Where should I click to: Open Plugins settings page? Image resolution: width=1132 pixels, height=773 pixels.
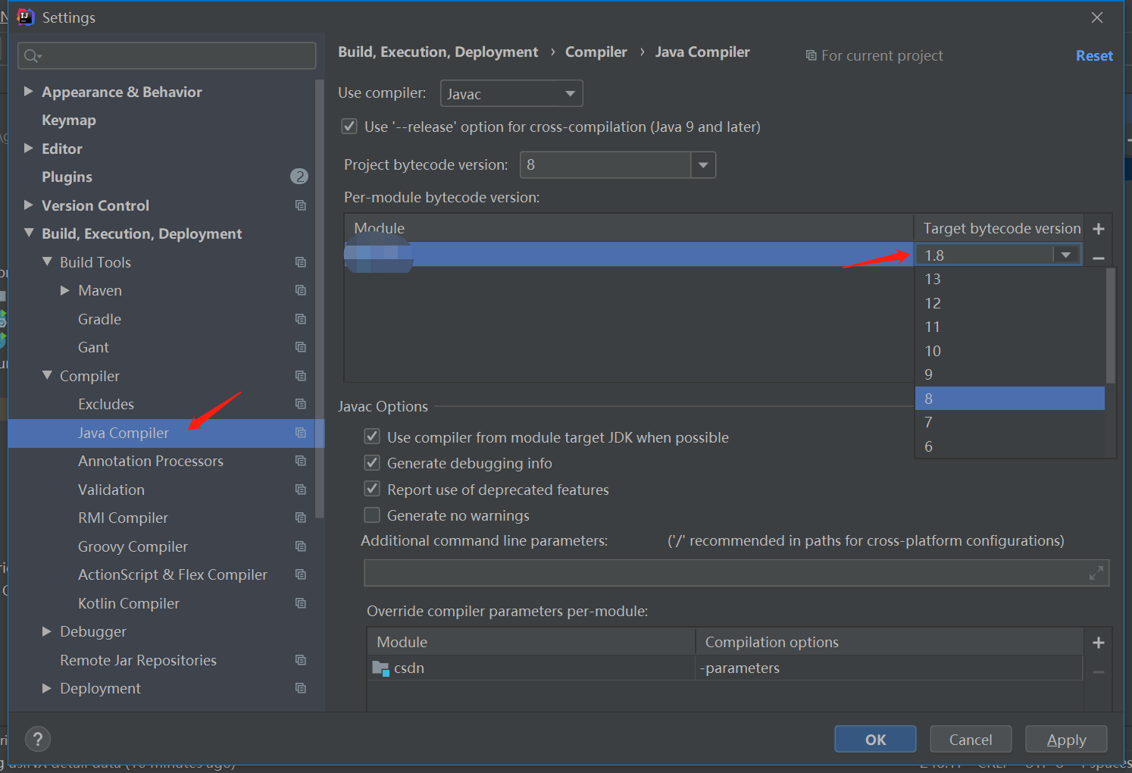(x=67, y=177)
